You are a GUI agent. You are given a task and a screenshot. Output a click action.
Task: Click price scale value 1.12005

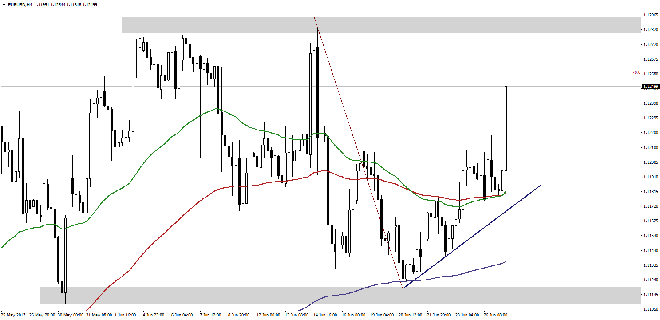651,162
